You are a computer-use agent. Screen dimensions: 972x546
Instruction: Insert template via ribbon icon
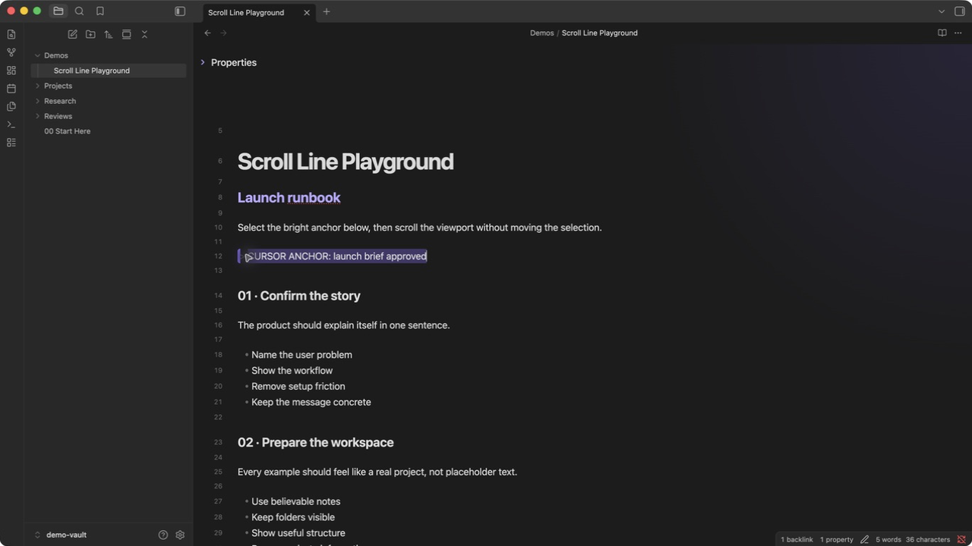coord(11,106)
